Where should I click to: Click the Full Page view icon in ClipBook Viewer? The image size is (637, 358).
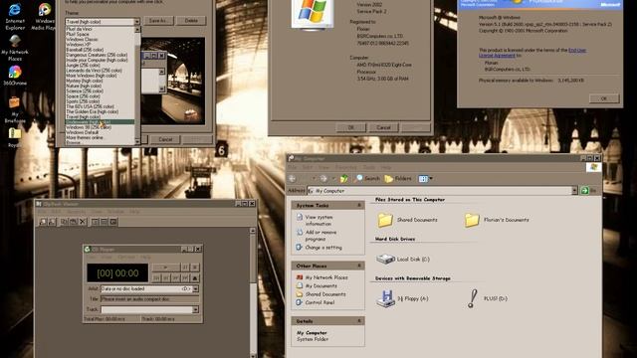[113, 222]
